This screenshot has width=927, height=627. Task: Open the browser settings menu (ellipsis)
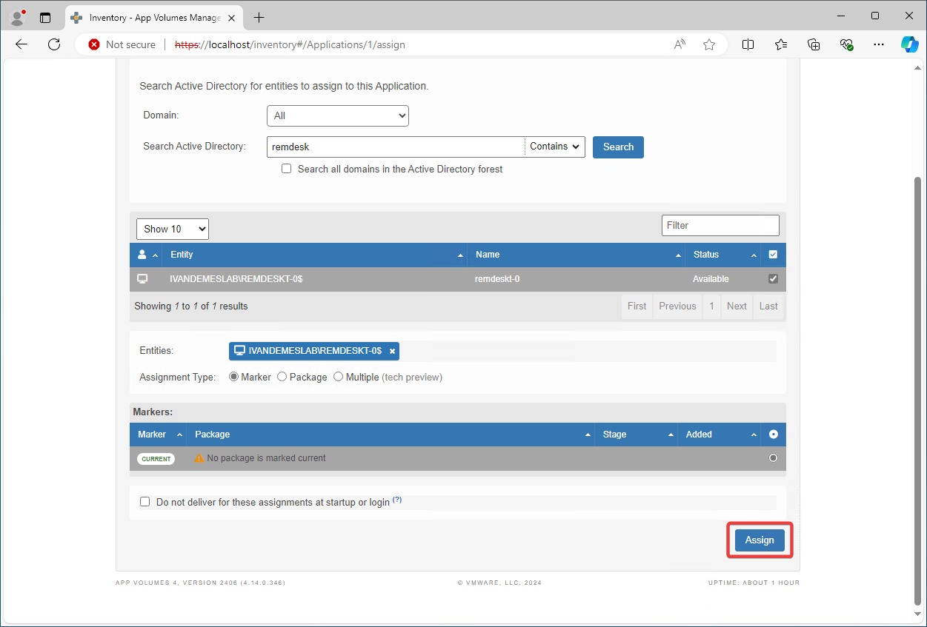[x=879, y=44]
